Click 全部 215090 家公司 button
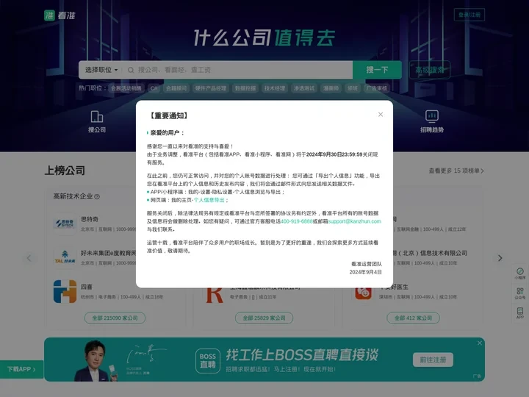 coord(115,318)
